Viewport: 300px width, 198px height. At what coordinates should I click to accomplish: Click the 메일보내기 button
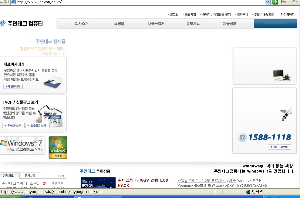[x=13, y=86]
